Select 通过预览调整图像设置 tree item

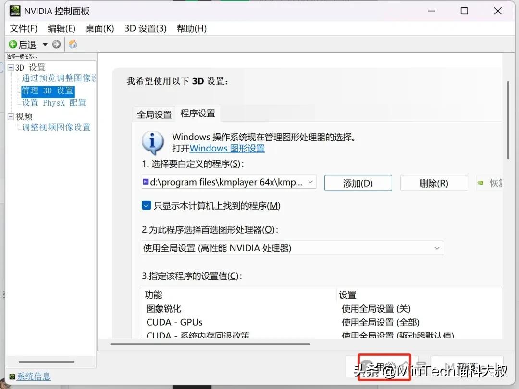(59, 78)
